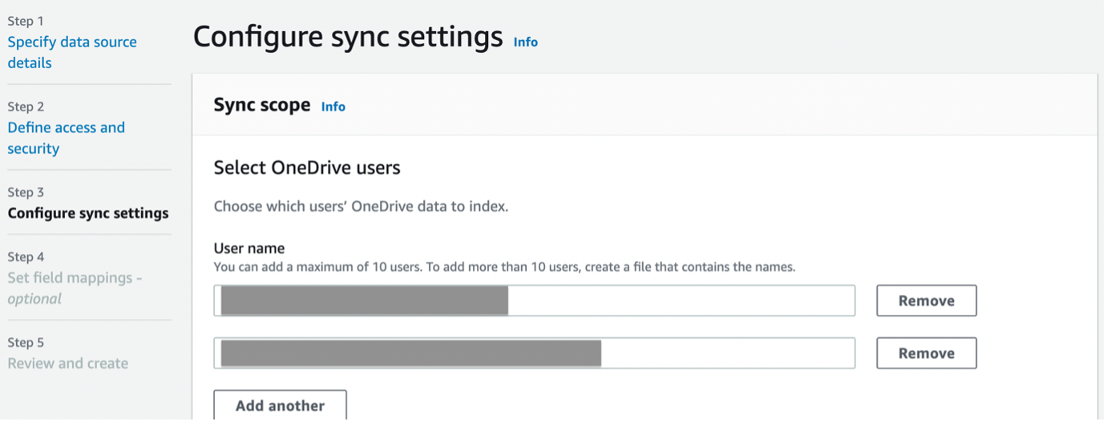Remove the second OneDrive user entry
This screenshot has width=1107, height=423.
926,353
